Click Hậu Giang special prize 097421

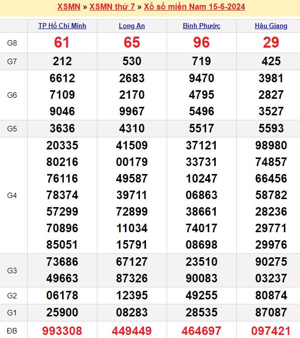[271, 330]
